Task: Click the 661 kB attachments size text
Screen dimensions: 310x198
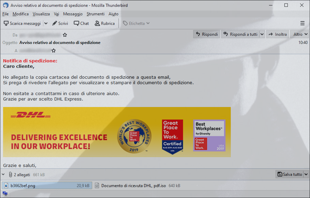Action: [39, 174]
